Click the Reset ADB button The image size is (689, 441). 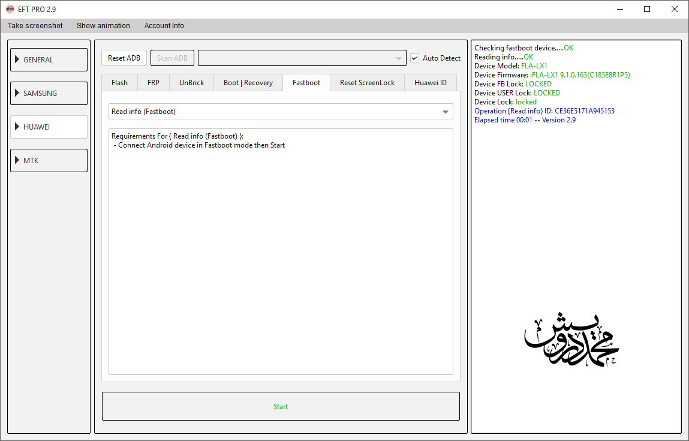point(124,58)
